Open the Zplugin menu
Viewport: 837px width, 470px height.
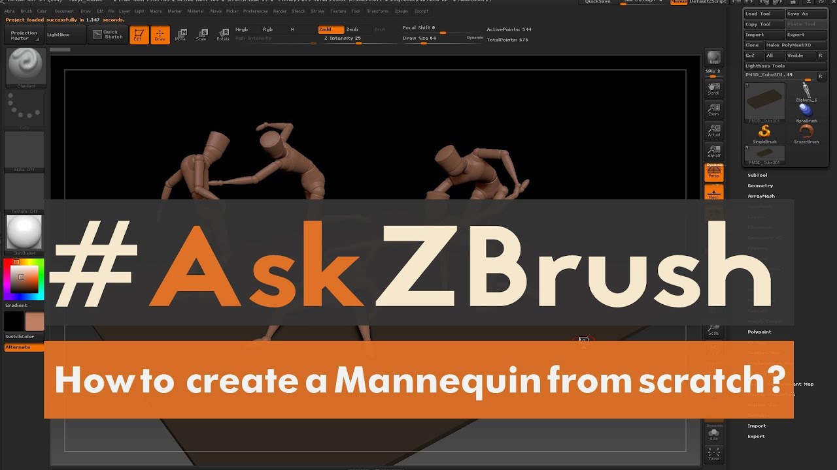401,11
